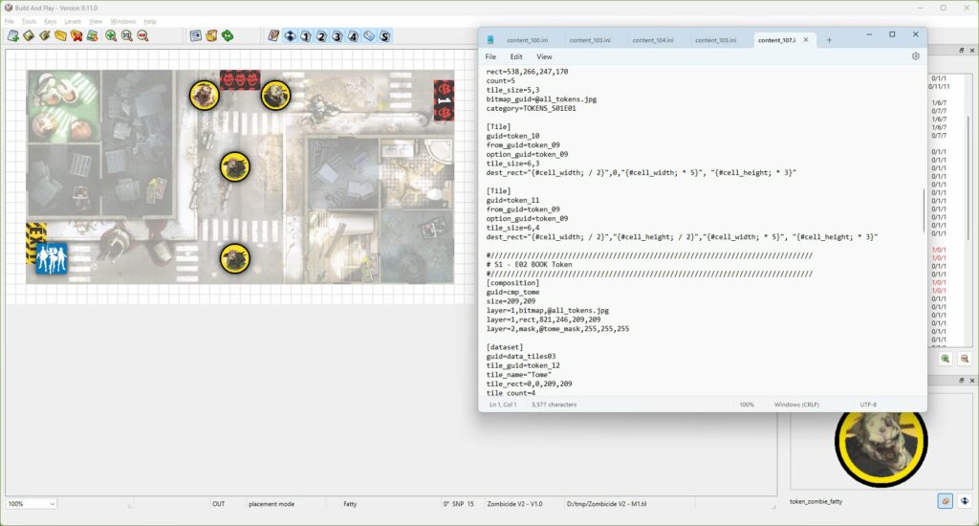Open Levels menu in Build And Play

click(x=73, y=21)
